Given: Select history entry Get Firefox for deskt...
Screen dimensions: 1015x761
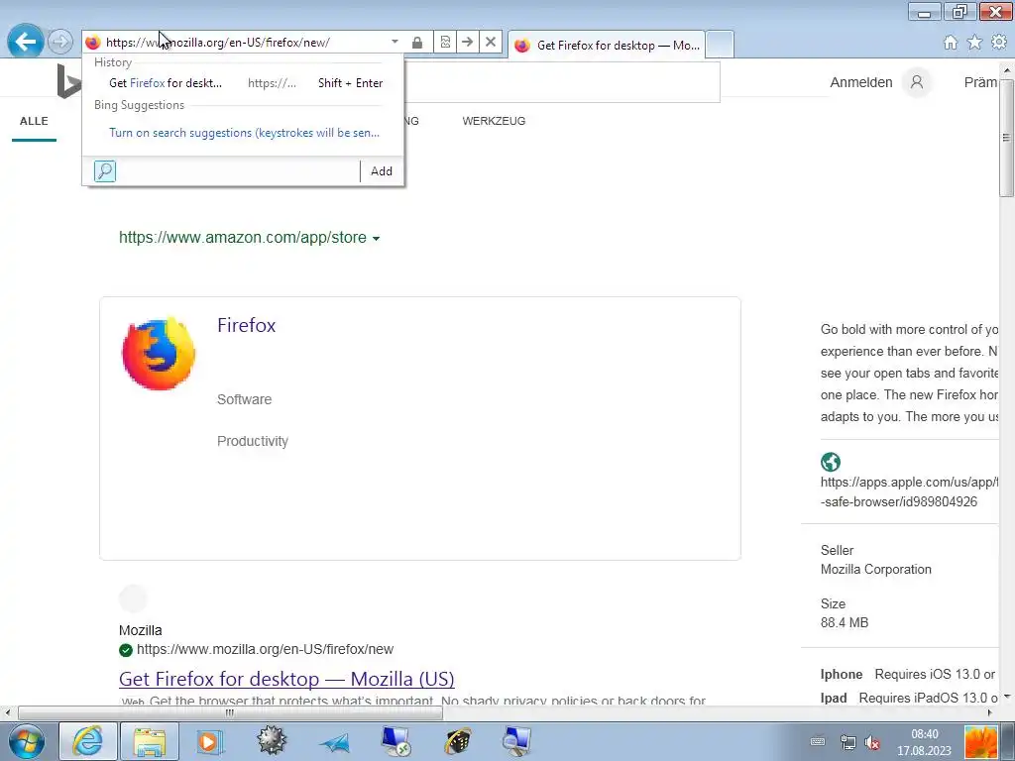Looking at the screenshot, I should pos(246,83).
